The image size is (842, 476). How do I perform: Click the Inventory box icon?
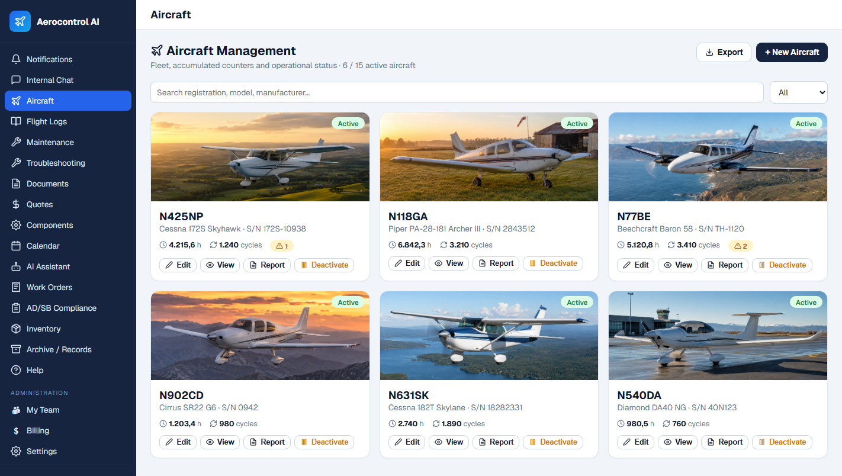[x=16, y=329]
